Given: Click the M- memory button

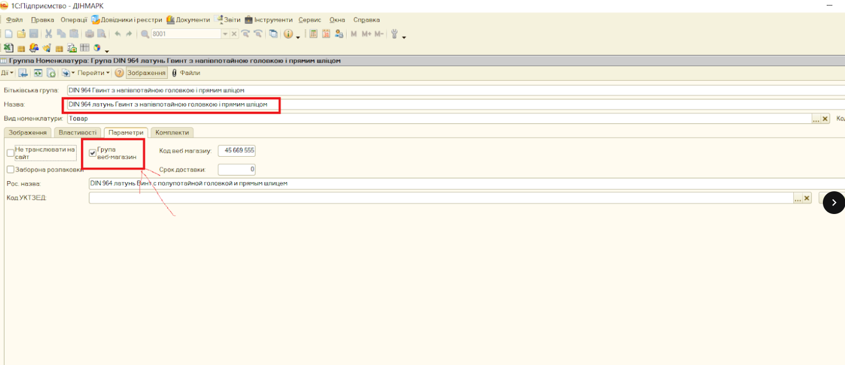Looking at the screenshot, I should (379, 34).
